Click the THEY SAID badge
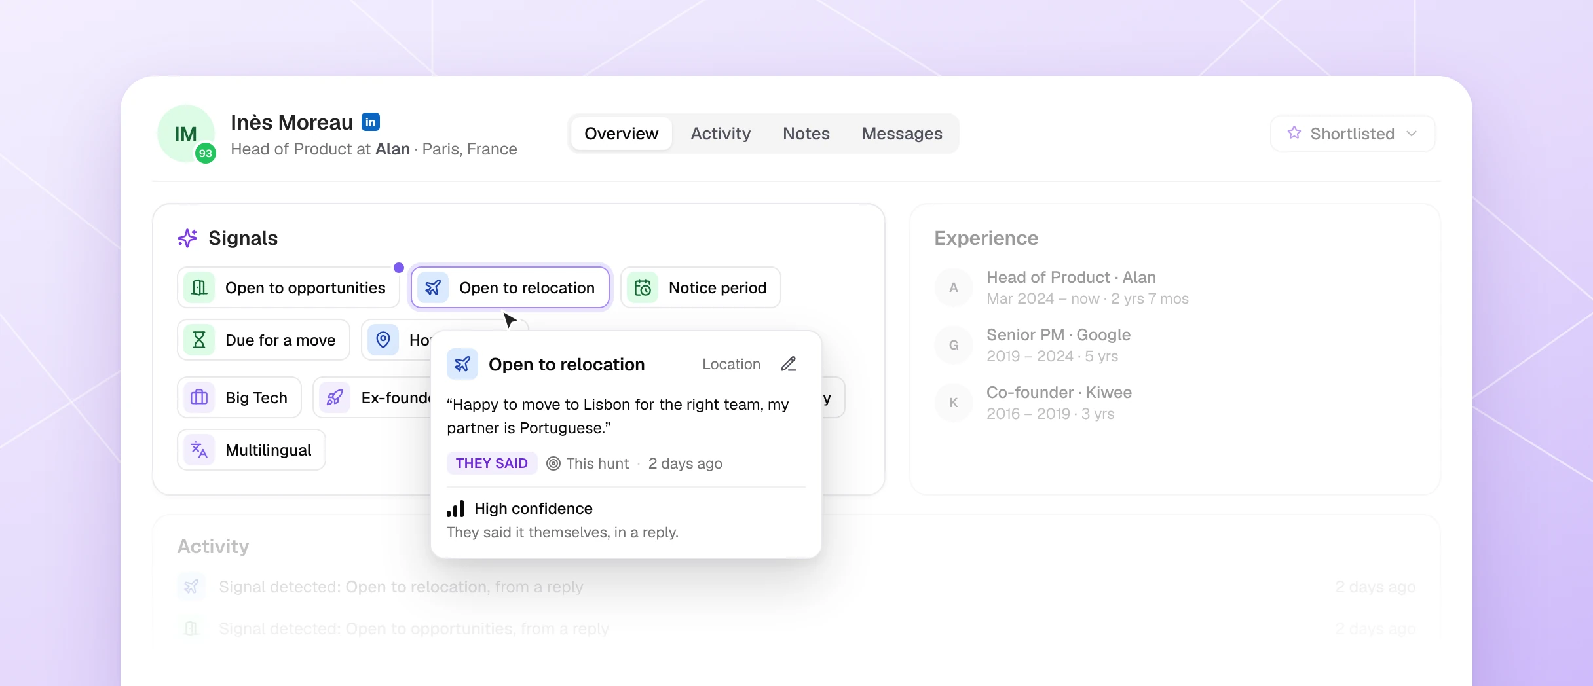1593x686 pixels. tap(492, 463)
